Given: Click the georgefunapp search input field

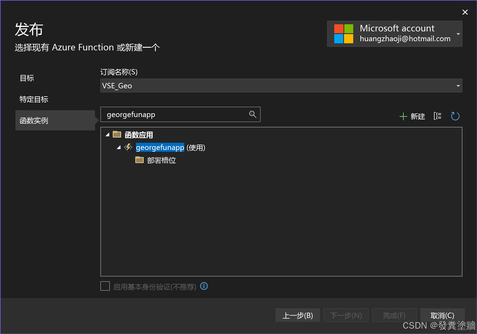Looking at the screenshot, I should point(180,114).
